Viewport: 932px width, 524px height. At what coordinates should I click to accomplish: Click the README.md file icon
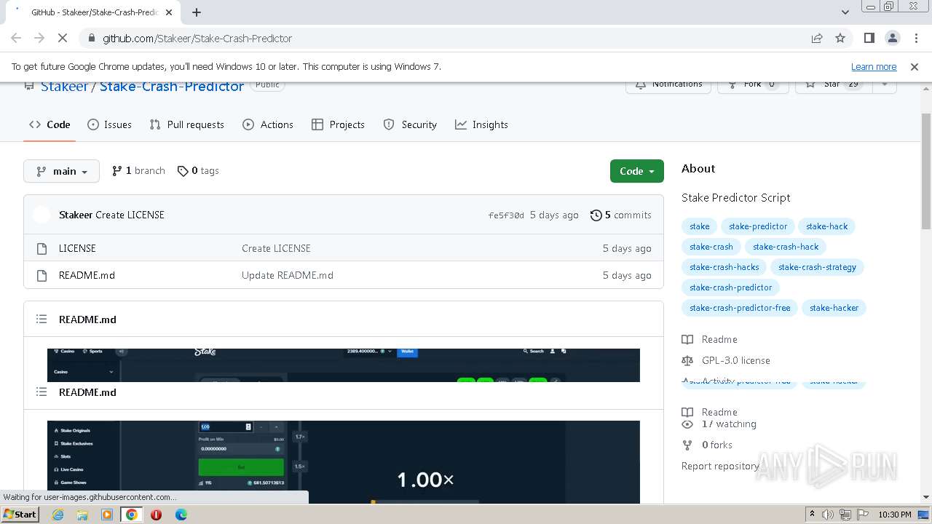pyautogui.click(x=42, y=275)
